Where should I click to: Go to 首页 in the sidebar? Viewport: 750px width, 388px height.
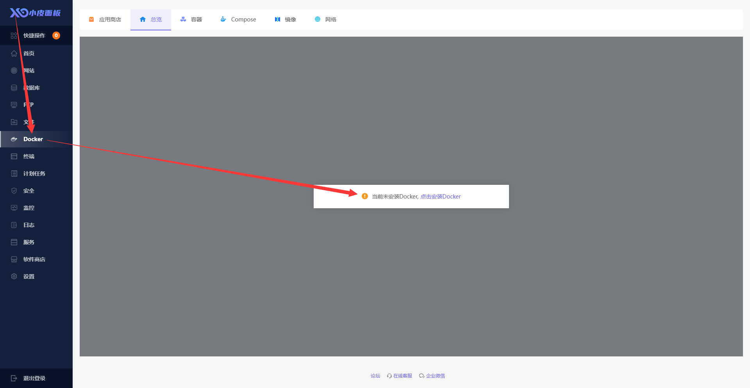[x=29, y=53]
